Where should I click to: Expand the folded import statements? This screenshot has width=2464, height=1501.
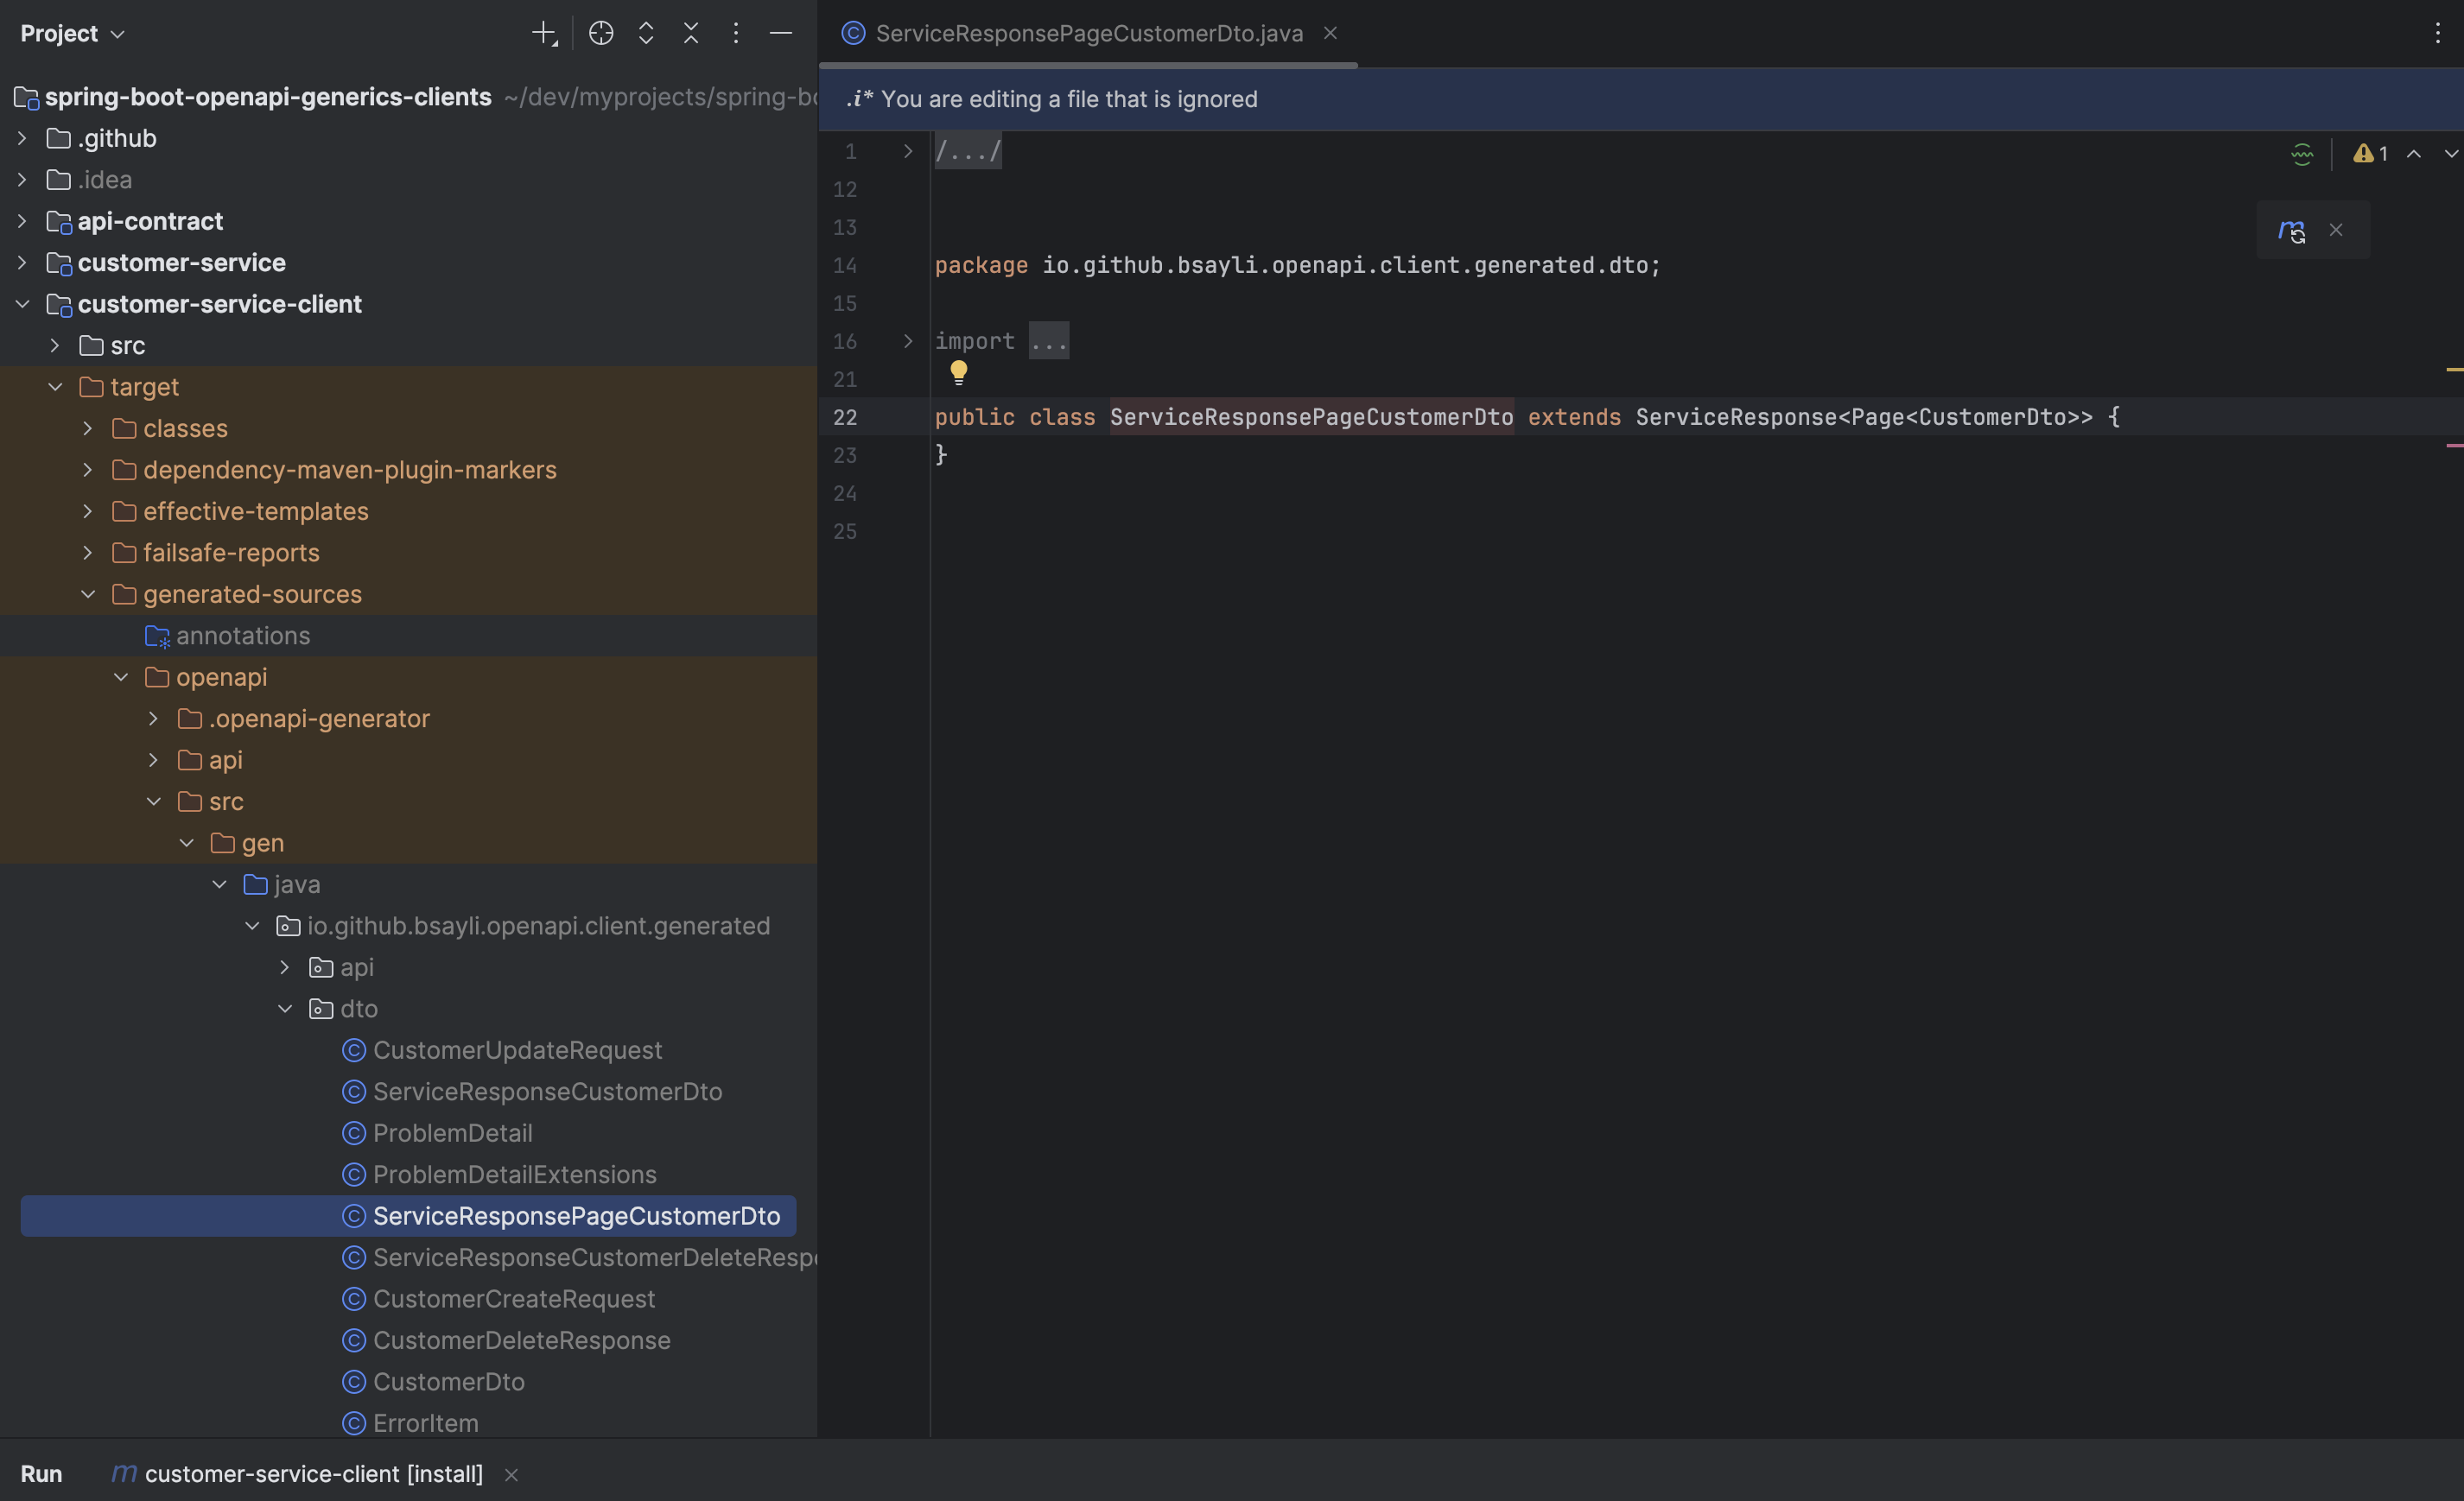click(x=1048, y=341)
